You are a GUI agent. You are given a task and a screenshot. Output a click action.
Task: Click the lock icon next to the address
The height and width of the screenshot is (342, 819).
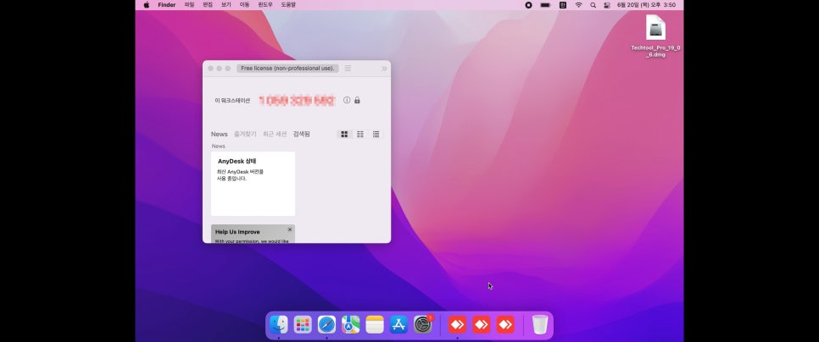tap(357, 100)
